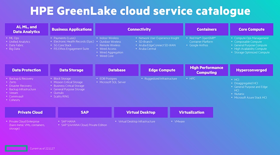Click 'Electronic Health Records (Epic)'
This screenshot has height=155, width=280.
pos(74,41)
